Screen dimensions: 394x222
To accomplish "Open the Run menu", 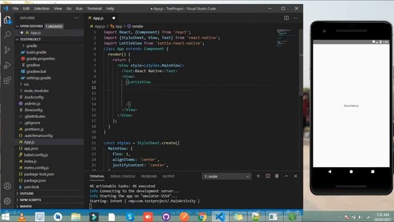I will [79, 8].
